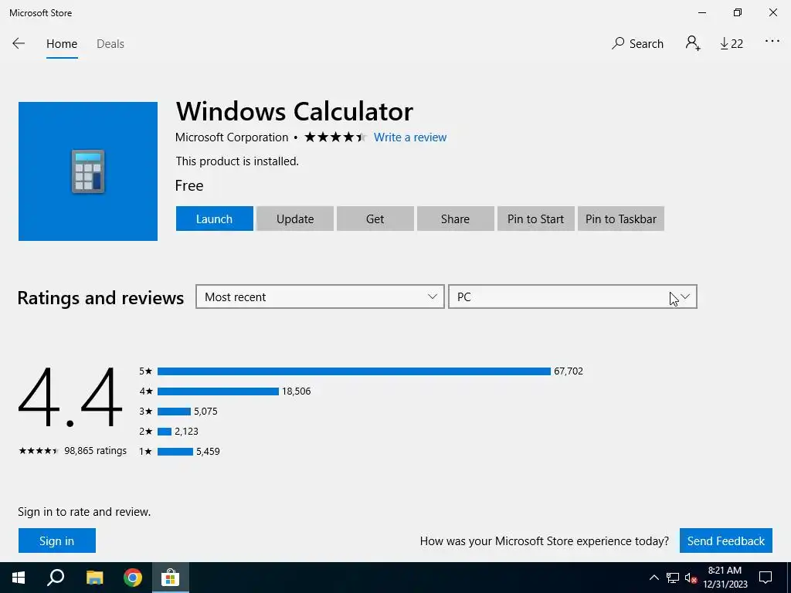
Task: Show hidden system tray icons
Action: pos(654,578)
